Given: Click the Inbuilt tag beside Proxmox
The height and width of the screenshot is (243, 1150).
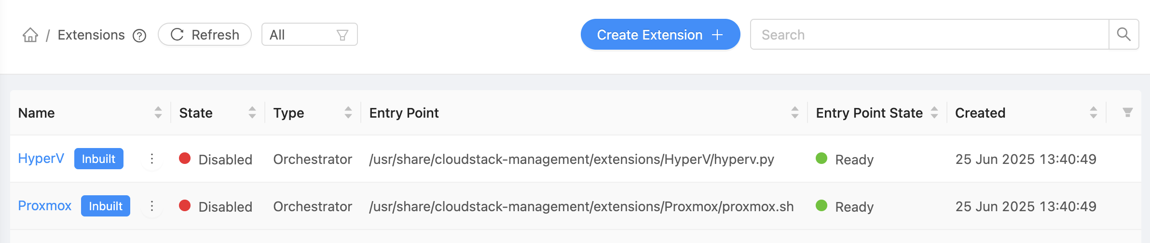Looking at the screenshot, I should coord(105,206).
